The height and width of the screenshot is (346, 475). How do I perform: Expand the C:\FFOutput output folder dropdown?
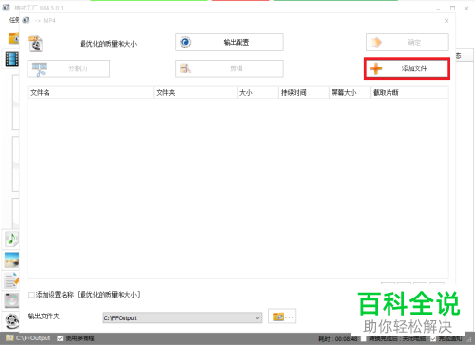(258, 317)
